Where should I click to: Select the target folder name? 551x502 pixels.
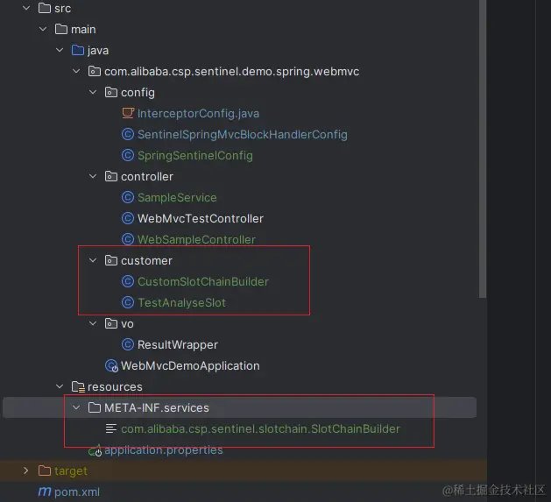[71, 471]
